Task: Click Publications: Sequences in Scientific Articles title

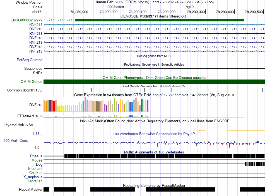Action: click(154, 64)
